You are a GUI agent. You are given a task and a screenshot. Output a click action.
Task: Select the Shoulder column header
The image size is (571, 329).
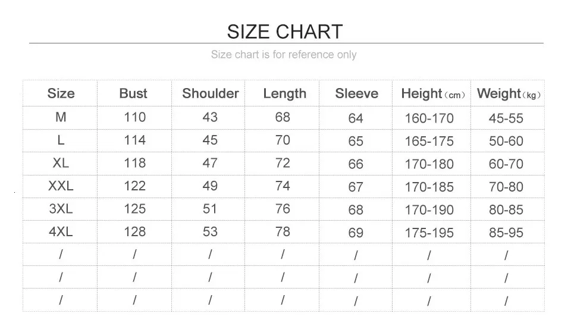pos(210,93)
